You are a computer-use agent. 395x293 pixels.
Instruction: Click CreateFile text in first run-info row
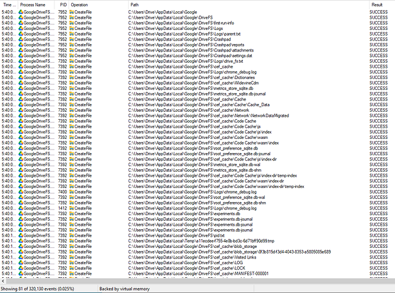(83, 23)
